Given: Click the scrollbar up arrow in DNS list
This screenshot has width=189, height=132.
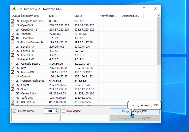Looking at the screenshot, I should pos(159,15).
